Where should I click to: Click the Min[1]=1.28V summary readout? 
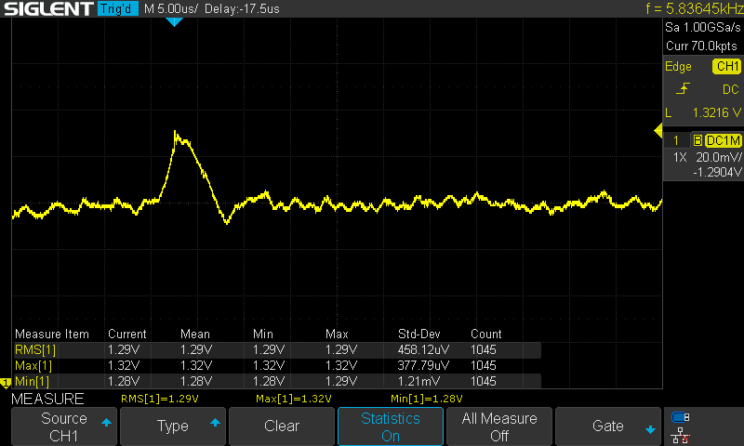click(x=427, y=399)
